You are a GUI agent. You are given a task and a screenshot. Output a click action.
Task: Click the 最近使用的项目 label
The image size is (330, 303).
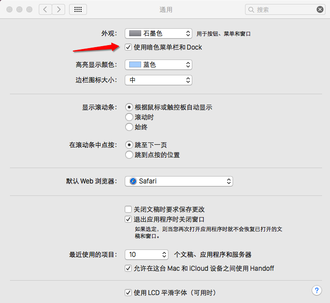(93, 255)
